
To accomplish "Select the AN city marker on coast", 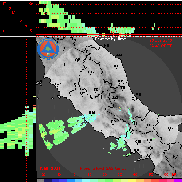I will point(119,58).
